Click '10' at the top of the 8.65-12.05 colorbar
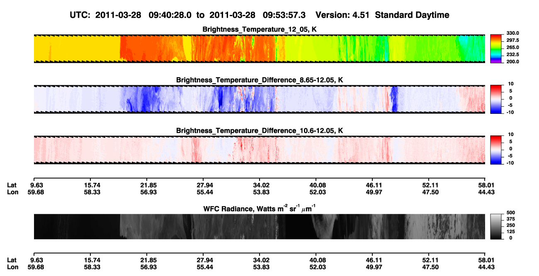Image resolution: width=539 pixels, height=276 pixels. click(x=511, y=84)
